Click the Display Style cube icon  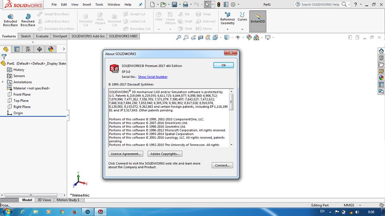point(227,37)
